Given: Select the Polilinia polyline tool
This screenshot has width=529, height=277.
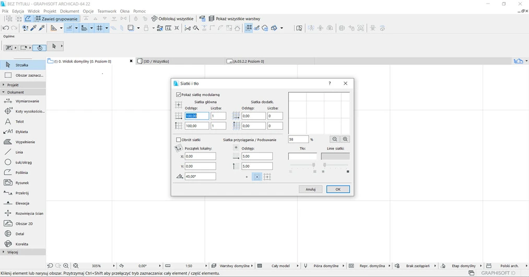Looking at the screenshot, I should click(22, 172).
